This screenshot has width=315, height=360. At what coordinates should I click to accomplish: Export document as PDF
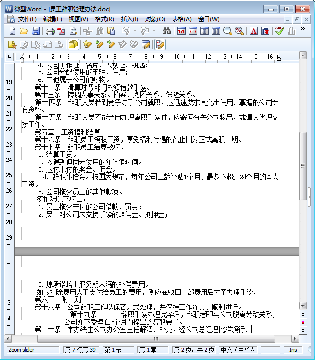tap(61, 31)
